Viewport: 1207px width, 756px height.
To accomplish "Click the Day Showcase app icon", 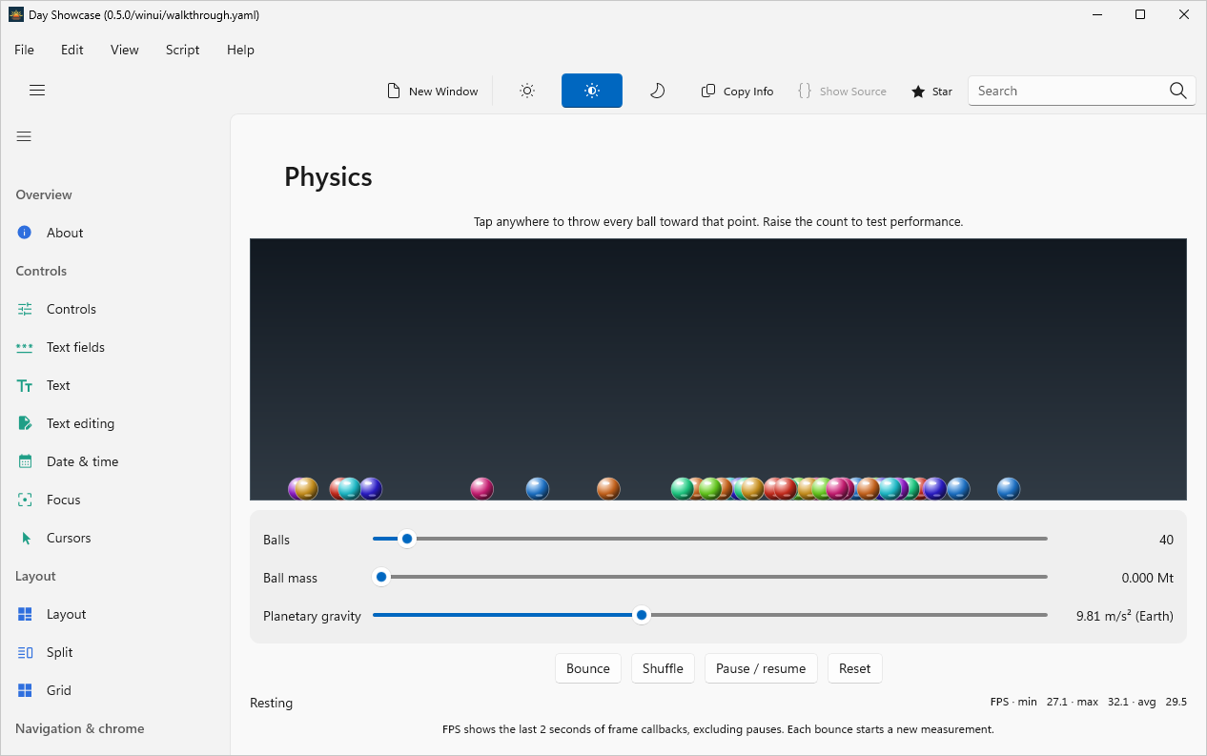I will click(x=16, y=14).
